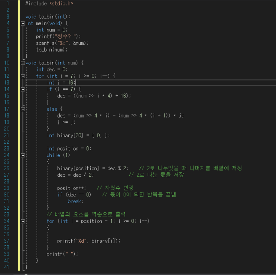Collapse the outer for loop at line 12
Screen dimensions: 276x275
click(23, 76)
